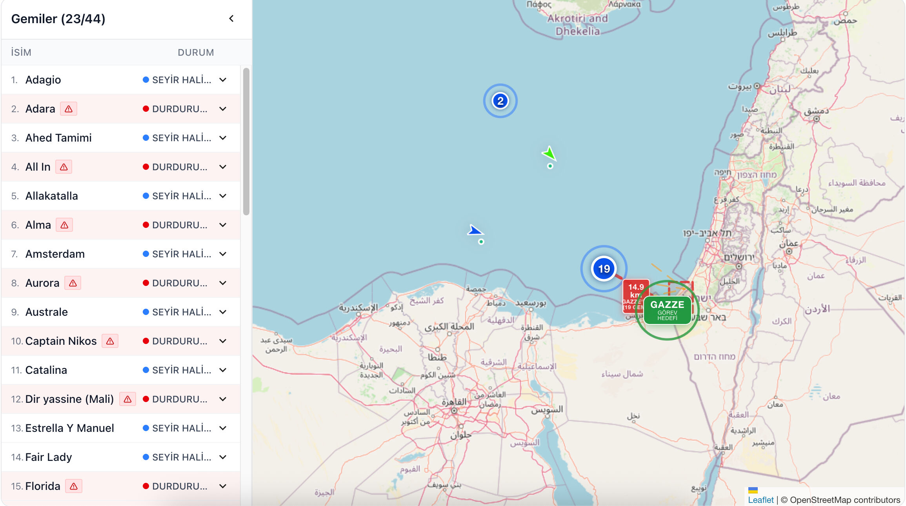Click the ship list scrollbar thumb

[246, 141]
